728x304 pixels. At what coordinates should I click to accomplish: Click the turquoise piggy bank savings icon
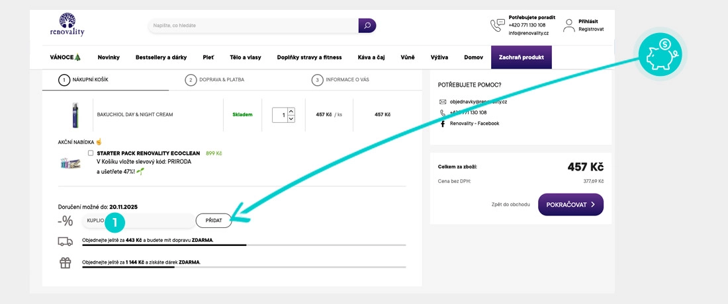tap(662, 54)
